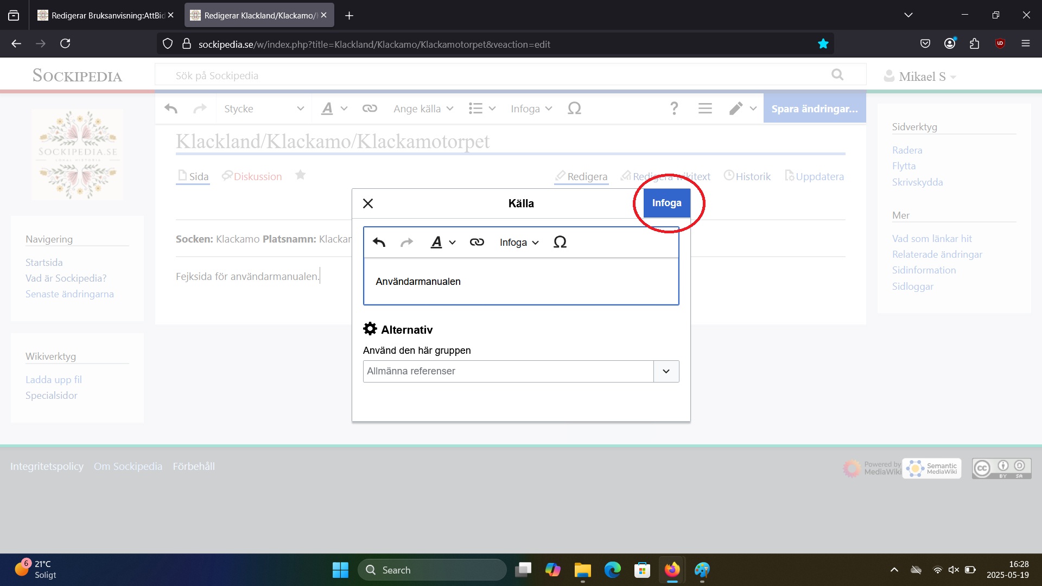
Task: Click the Specialsidor sidebar link
Action: click(x=52, y=395)
